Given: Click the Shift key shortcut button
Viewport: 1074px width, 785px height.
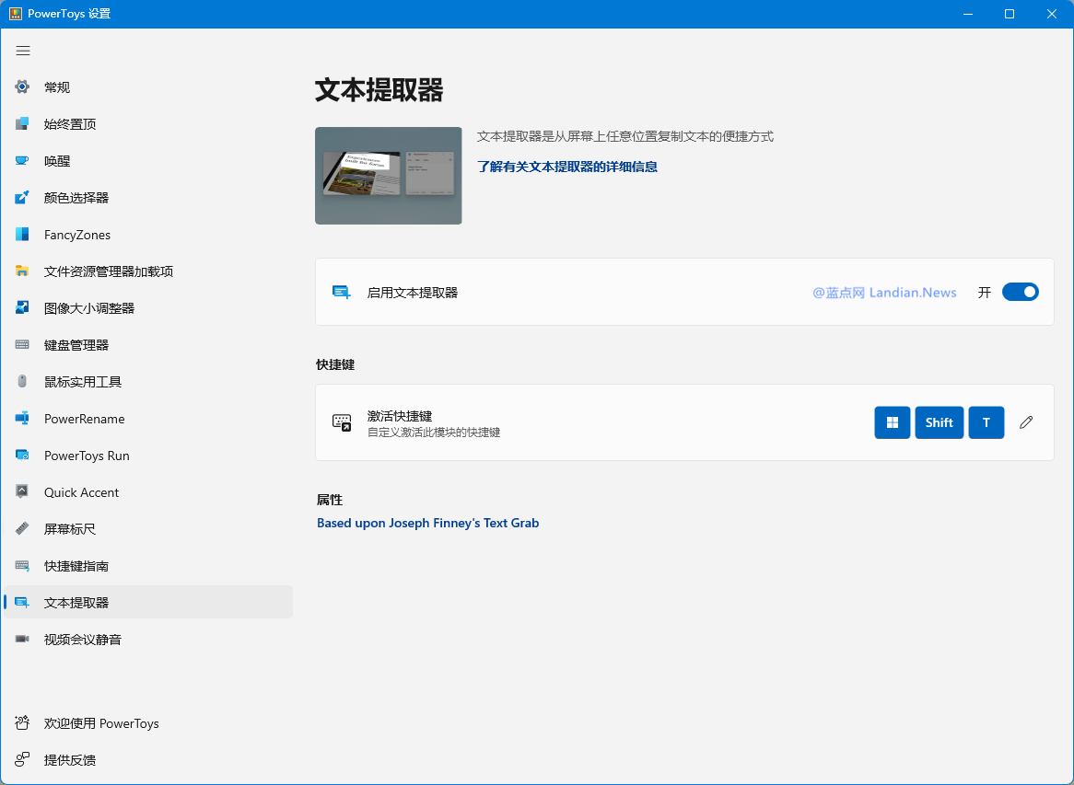Looking at the screenshot, I should tap(940, 422).
